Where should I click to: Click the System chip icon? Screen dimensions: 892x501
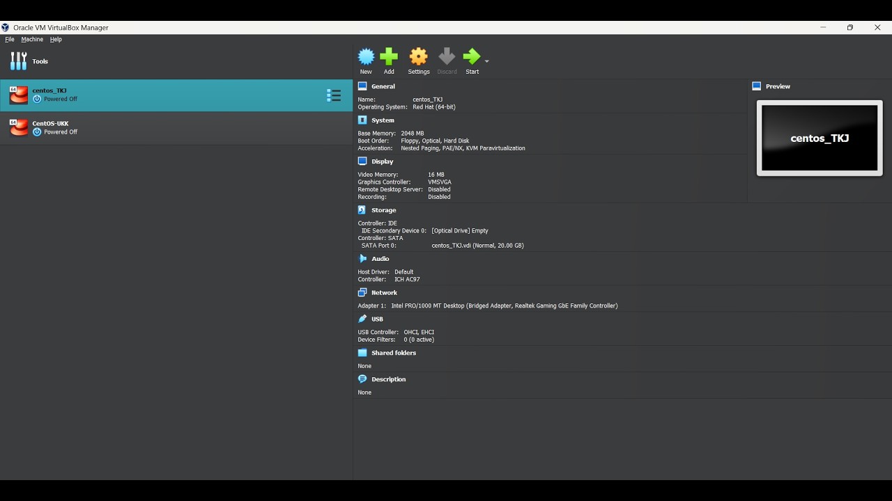coord(362,120)
